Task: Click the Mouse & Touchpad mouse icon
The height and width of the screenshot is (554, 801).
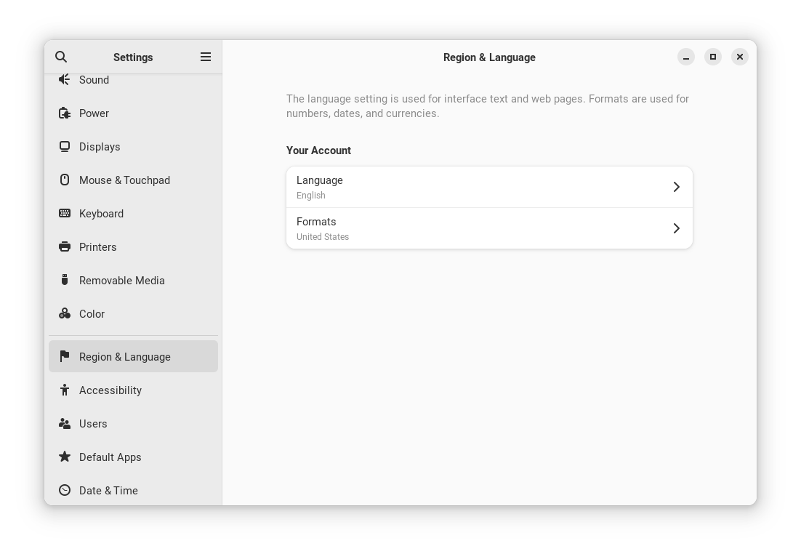Action: coord(65,180)
